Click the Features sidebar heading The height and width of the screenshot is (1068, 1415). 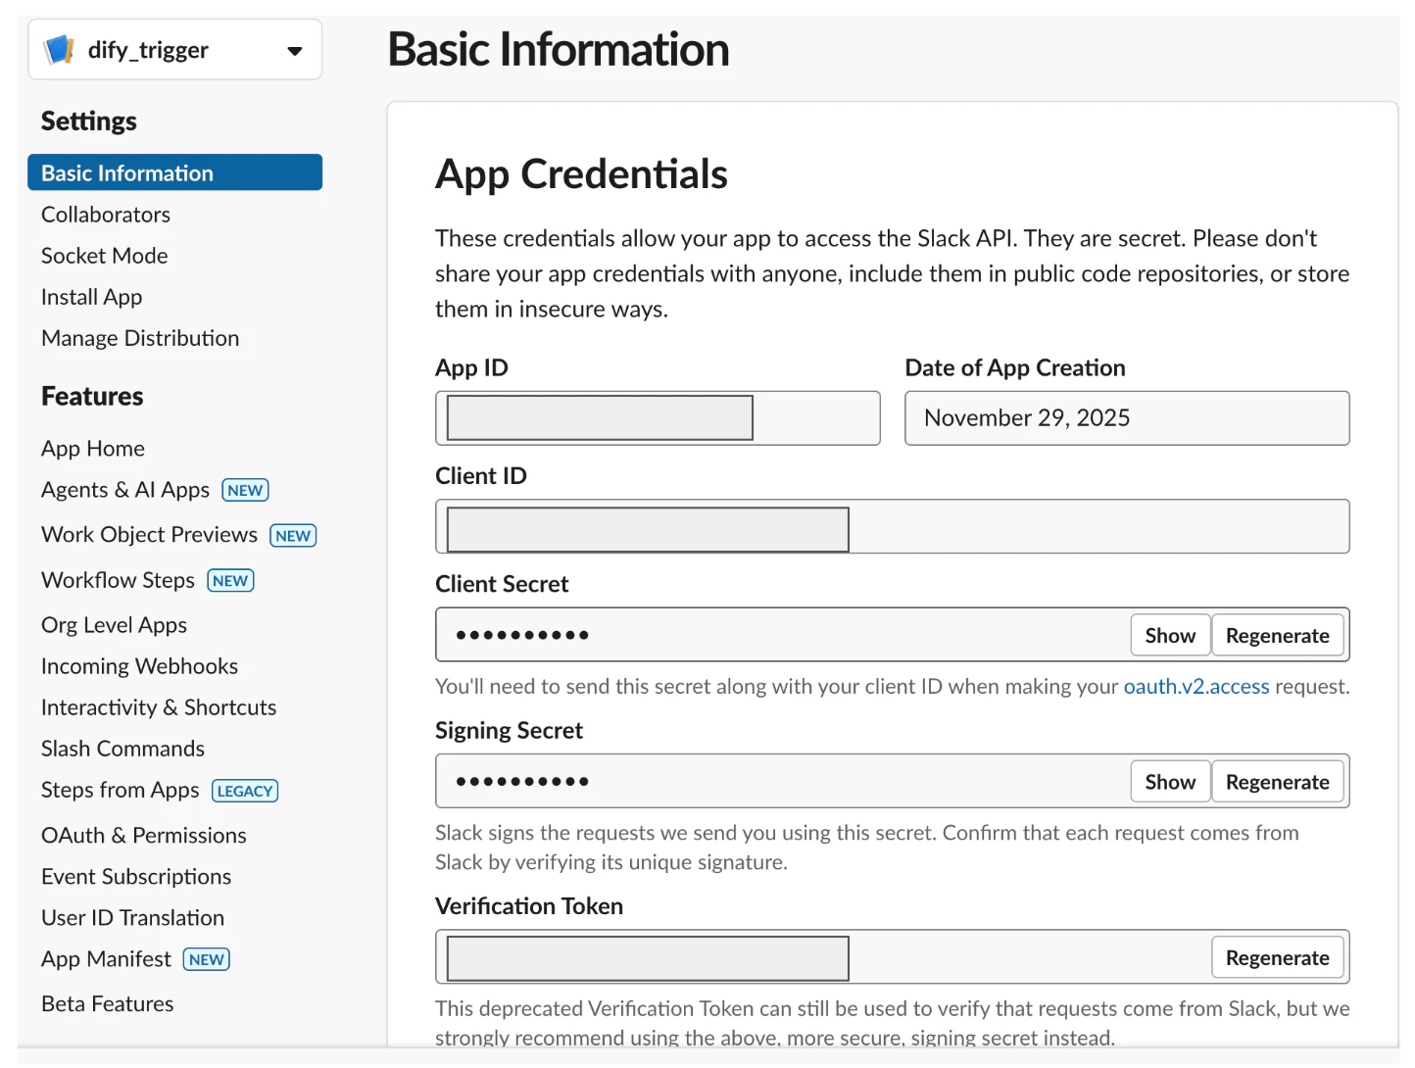click(x=92, y=397)
